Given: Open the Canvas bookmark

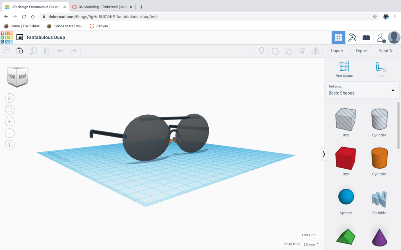Looking at the screenshot, I should [x=99, y=26].
